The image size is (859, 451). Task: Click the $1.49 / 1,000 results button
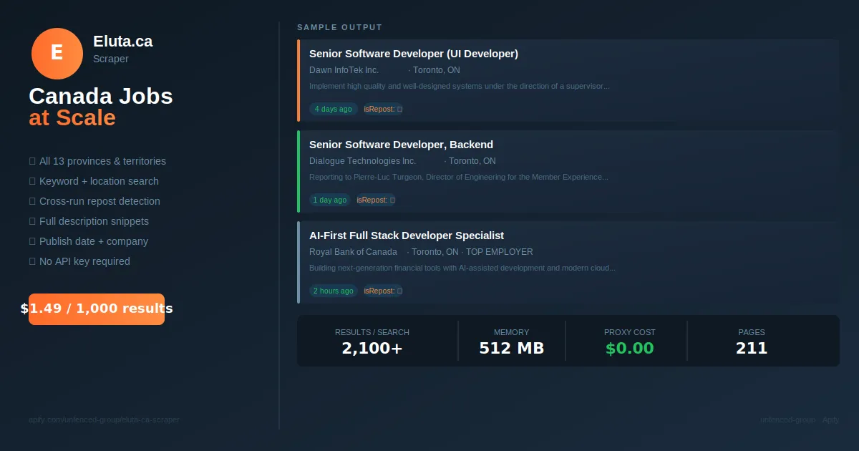coord(97,309)
